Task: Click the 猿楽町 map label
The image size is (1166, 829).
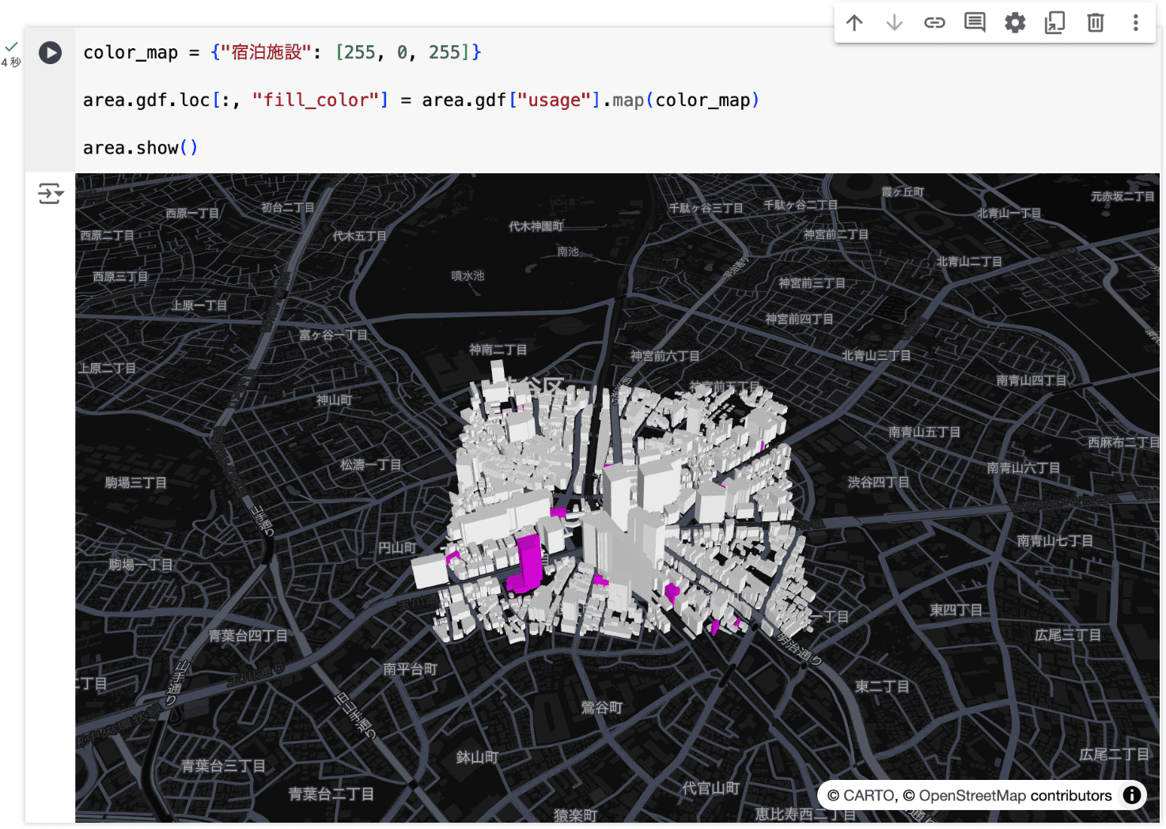Action: tap(575, 816)
